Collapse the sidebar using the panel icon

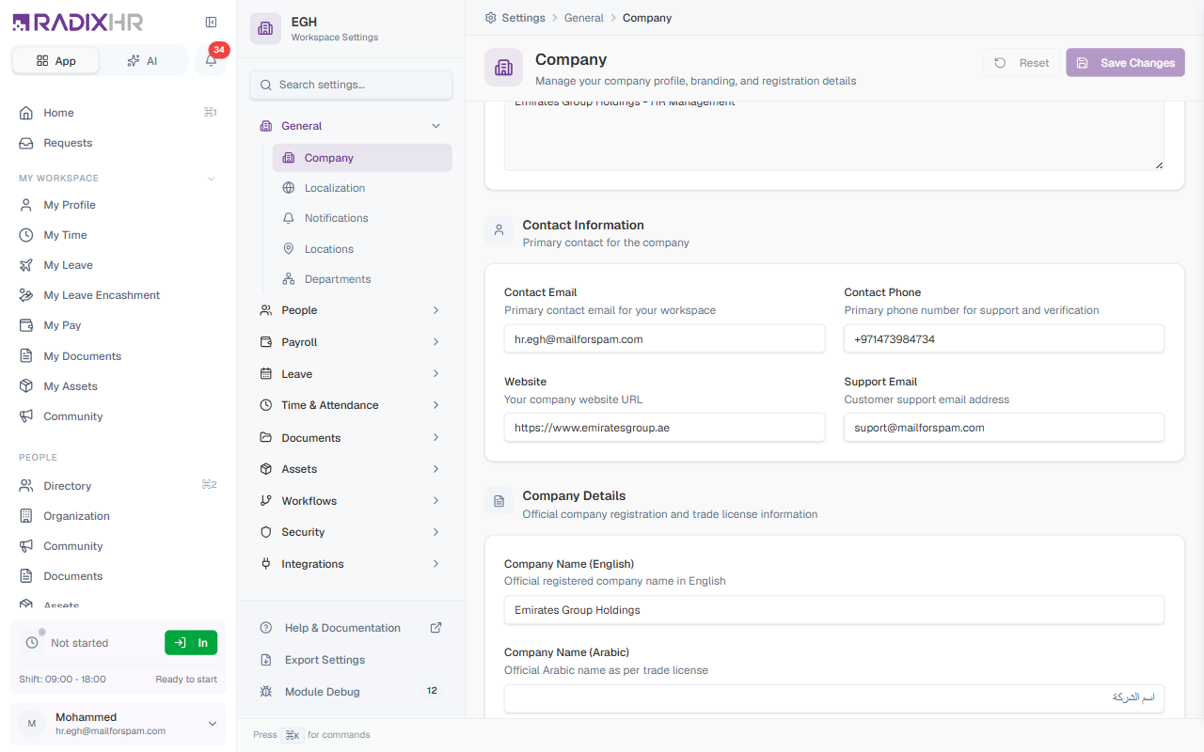(x=211, y=22)
